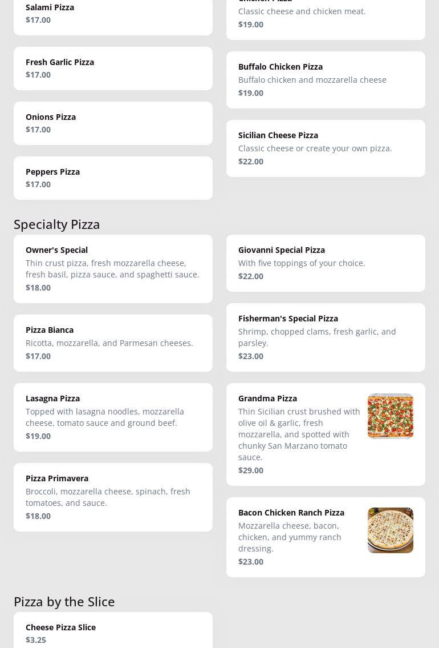The image size is (439, 648).
Task: Open the Grandma Pizza photo thumbnail
Action: coord(390,416)
